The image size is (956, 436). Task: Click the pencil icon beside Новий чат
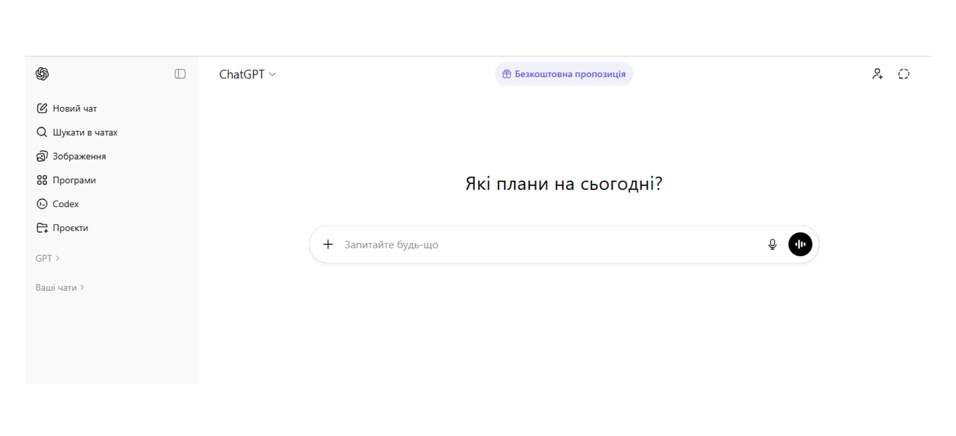[x=42, y=109]
